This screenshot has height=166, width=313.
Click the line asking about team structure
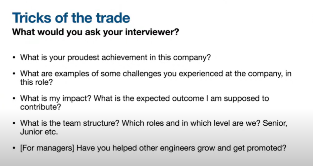tap(154, 123)
